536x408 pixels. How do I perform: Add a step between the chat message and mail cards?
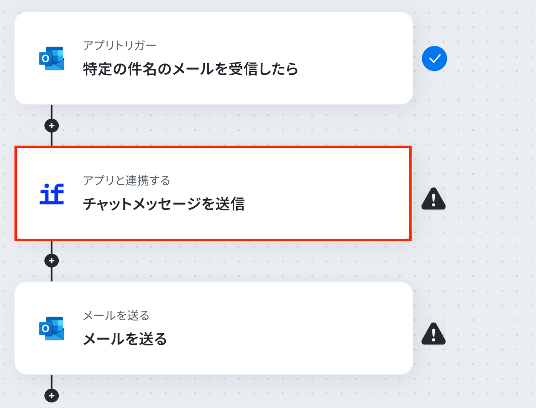(52, 261)
